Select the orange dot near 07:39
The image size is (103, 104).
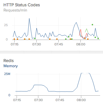pos(50,39)
